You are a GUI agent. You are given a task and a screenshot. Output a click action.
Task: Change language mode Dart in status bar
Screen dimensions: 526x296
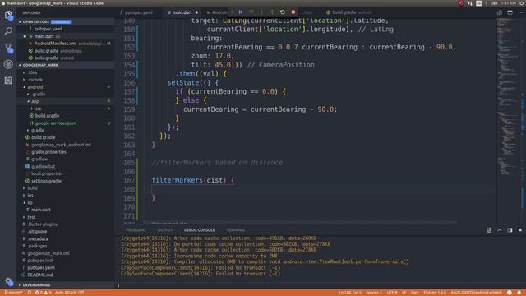coord(415,293)
